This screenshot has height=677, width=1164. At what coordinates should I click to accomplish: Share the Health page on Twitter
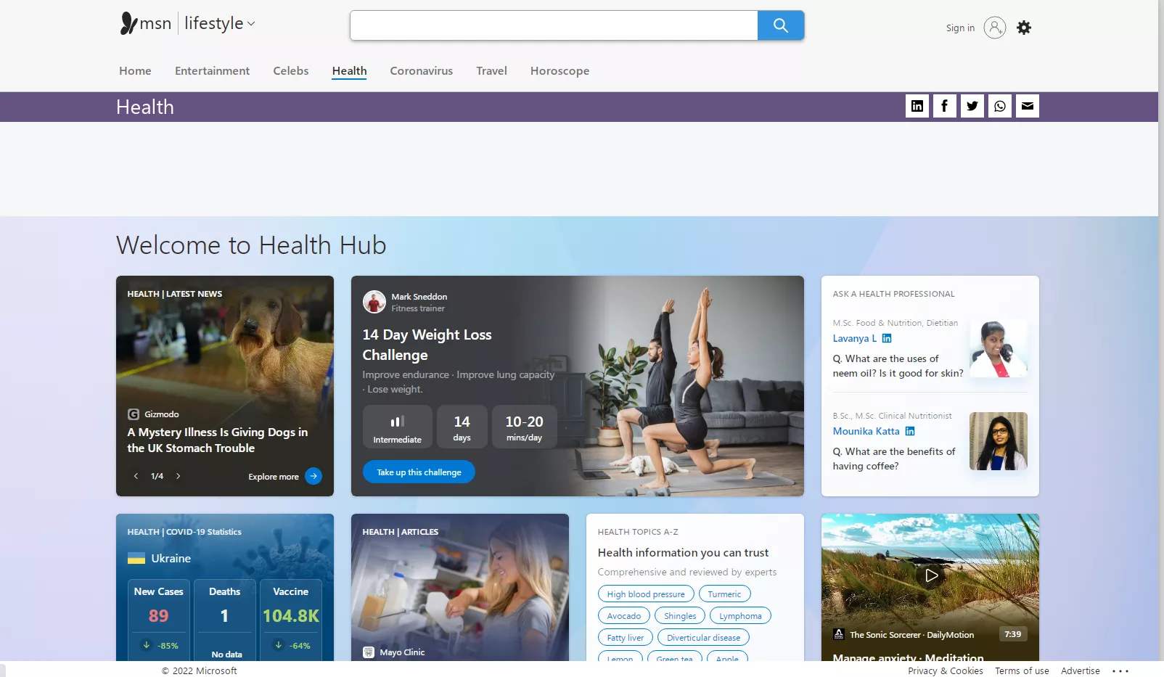click(972, 106)
